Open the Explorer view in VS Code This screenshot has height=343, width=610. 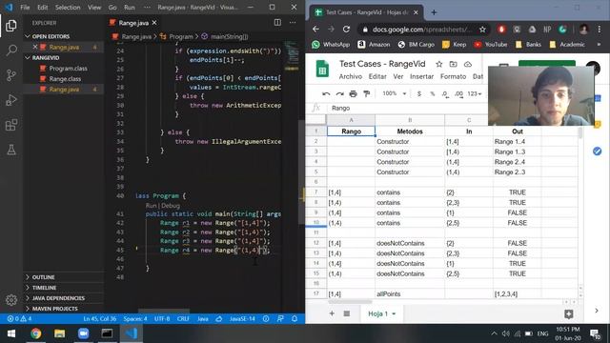click(11, 26)
